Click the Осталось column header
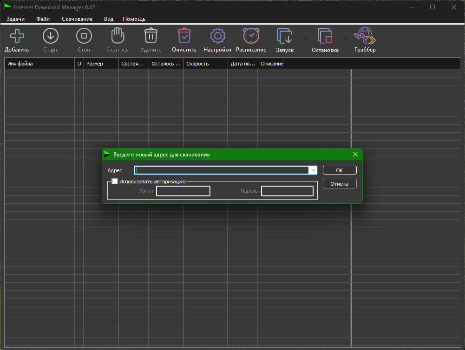 point(166,64)
